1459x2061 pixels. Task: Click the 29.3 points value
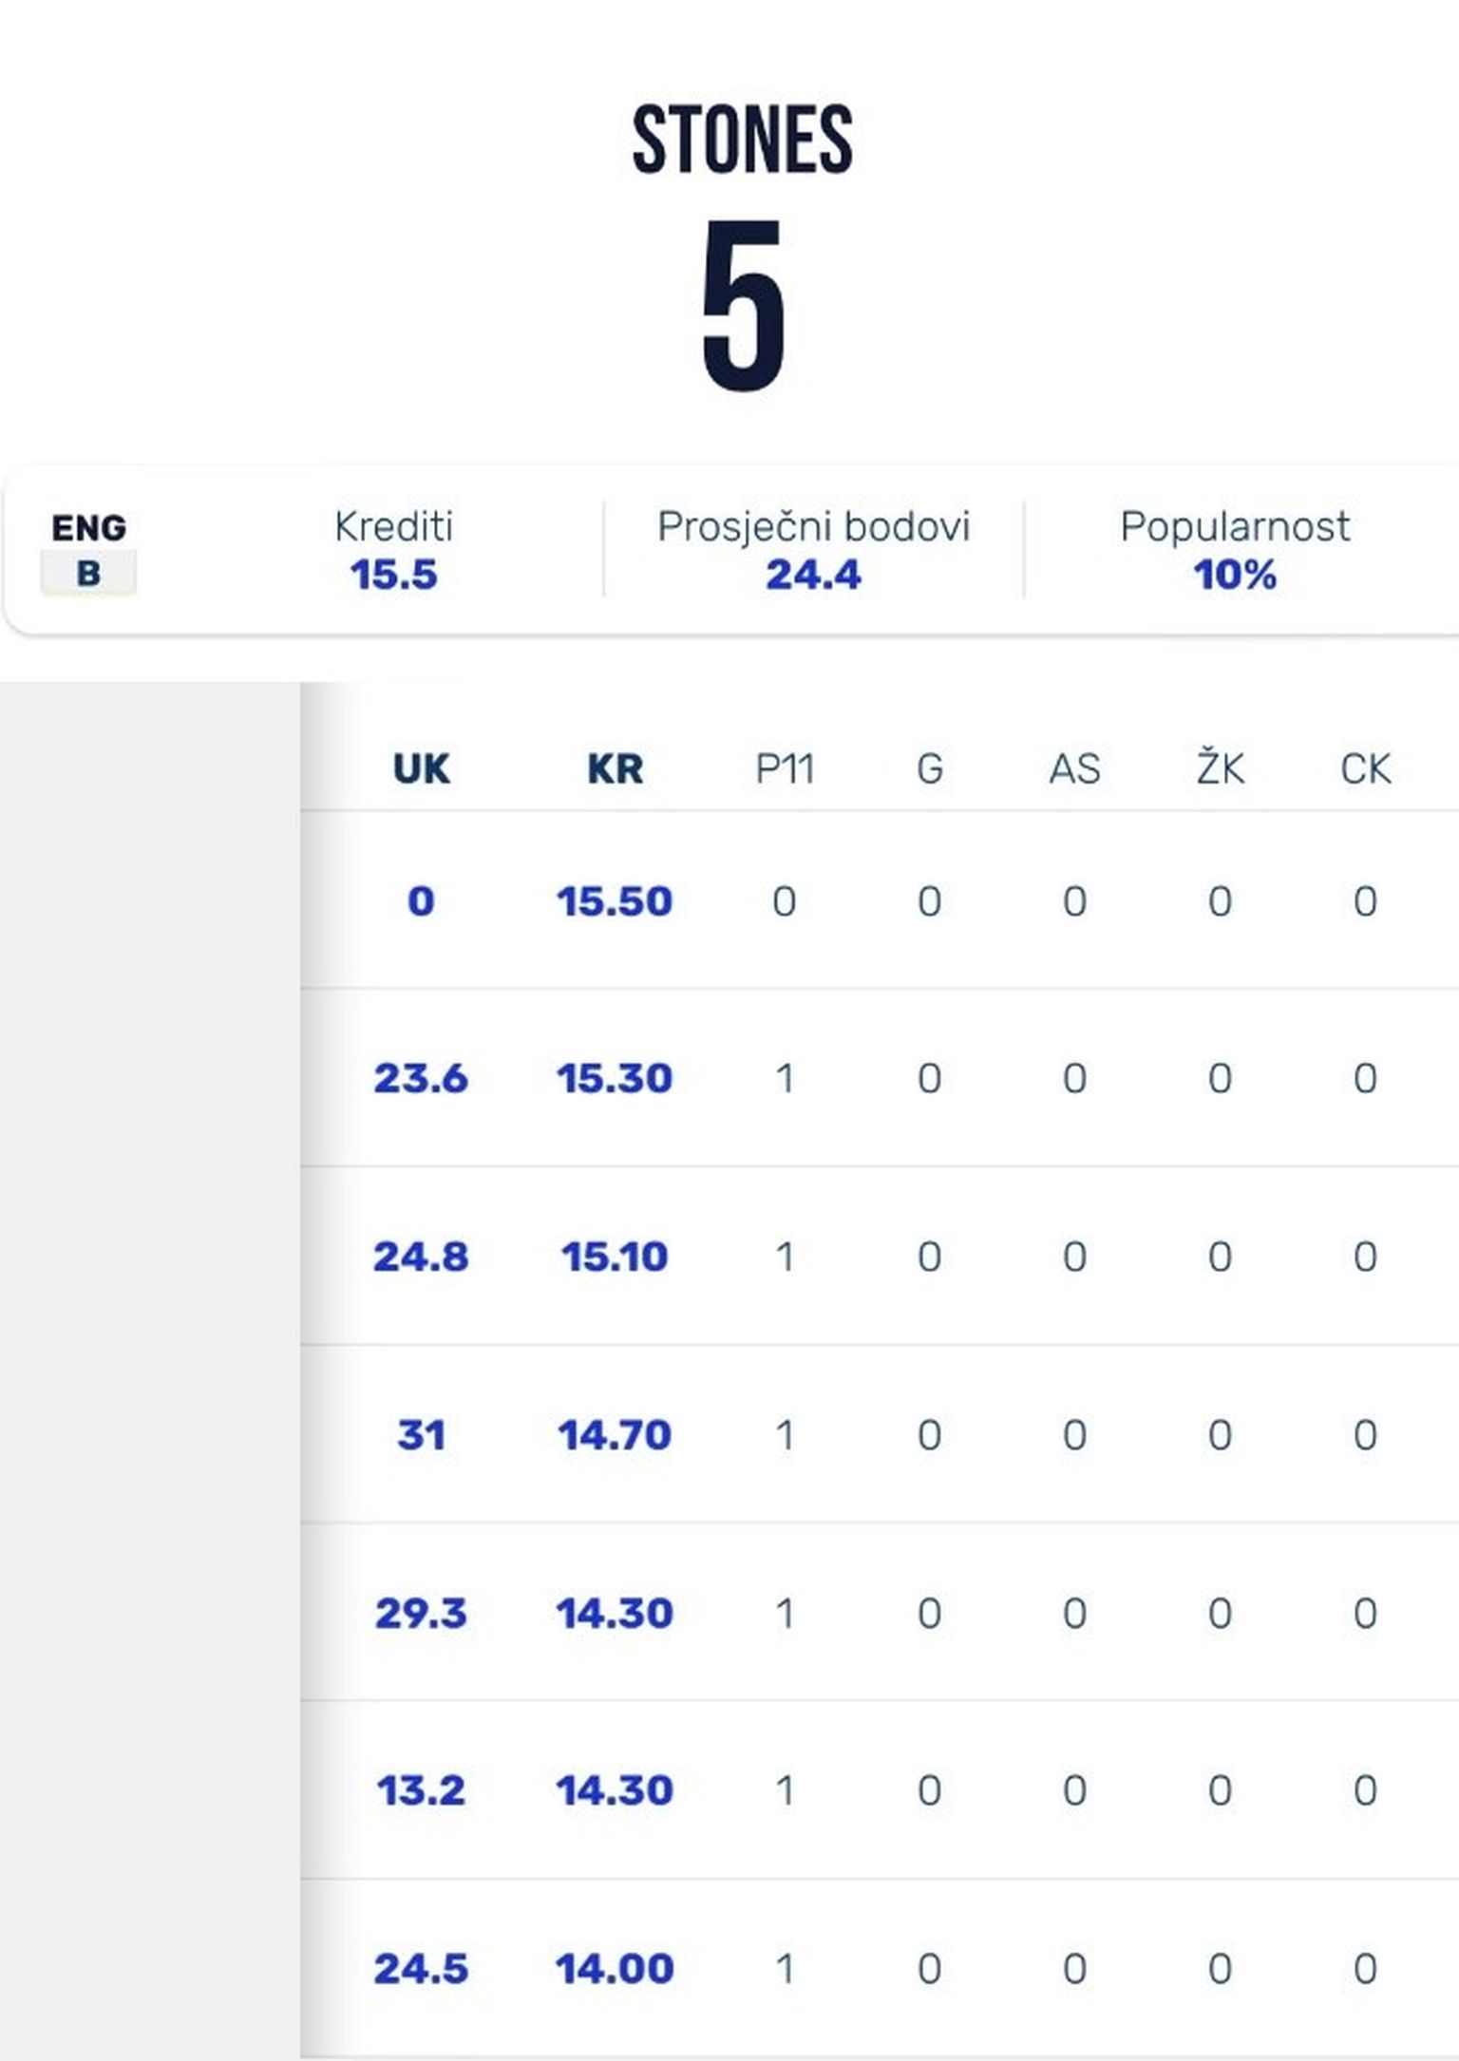tap(421, 1613)
